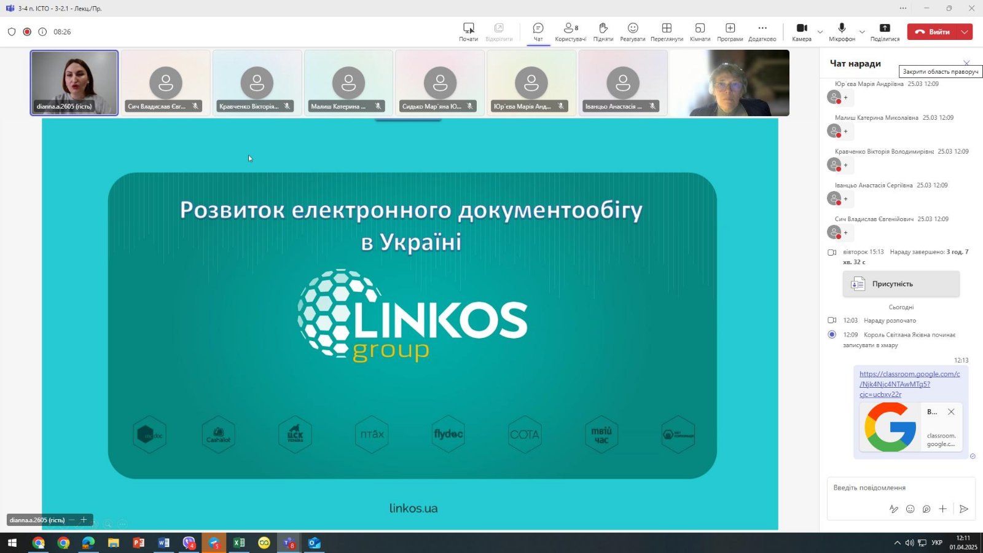Screen dimensions: 983x553
Task: Select the self-view video tile at top right
Action: coord(729,83)
